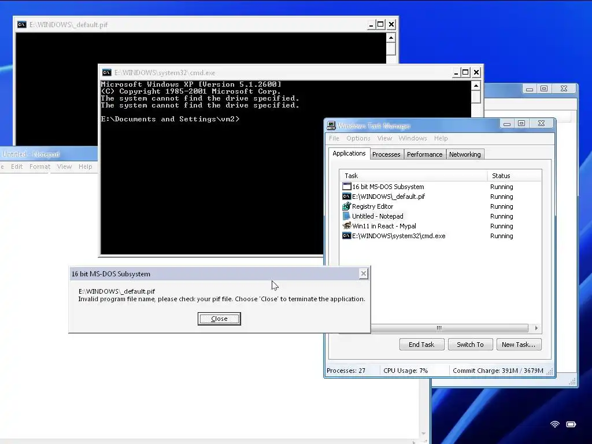Click the cmd.exe window title bar icon
Viewport: 592px width, 444px height.
point(107,72)
